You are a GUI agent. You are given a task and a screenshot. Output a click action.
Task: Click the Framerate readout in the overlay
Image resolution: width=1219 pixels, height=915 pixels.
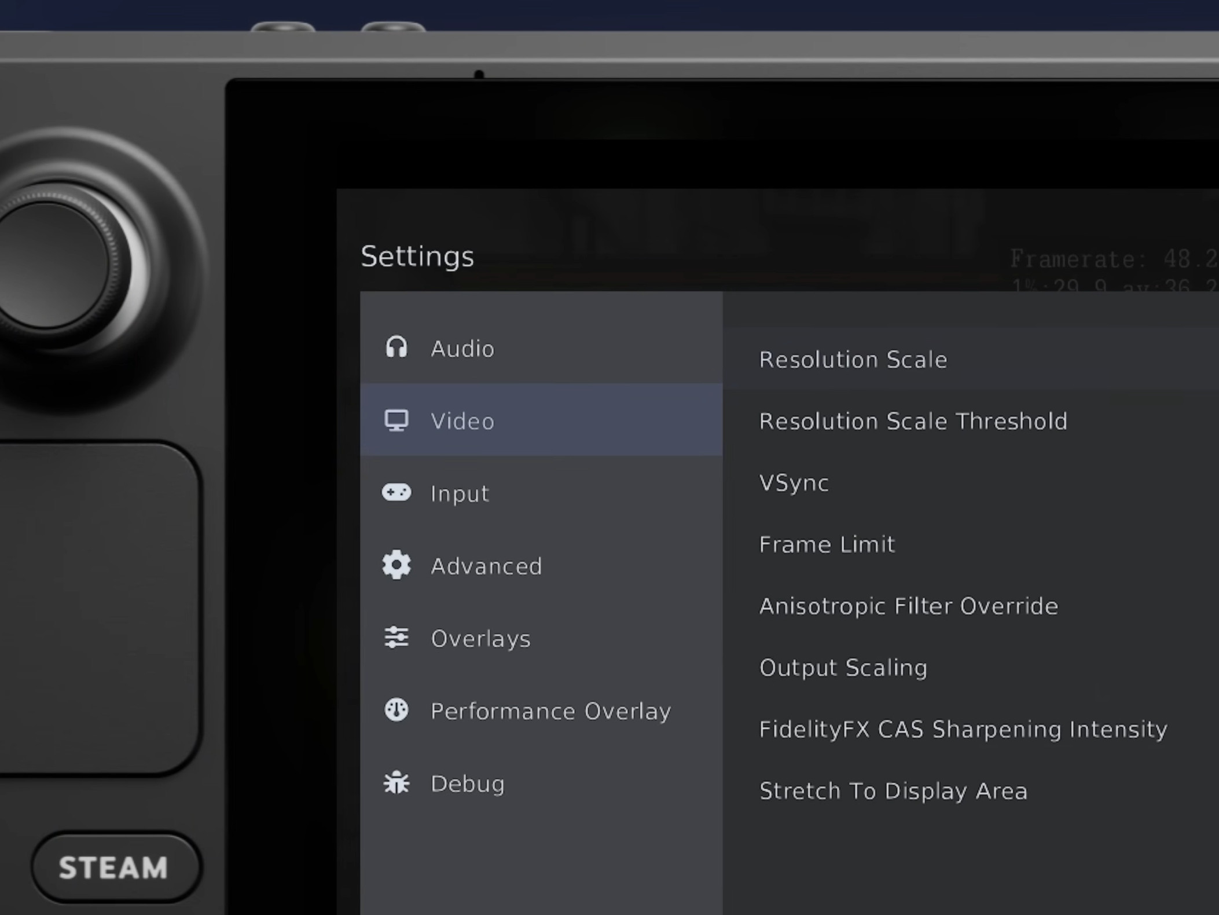(x=1100, y=259)
